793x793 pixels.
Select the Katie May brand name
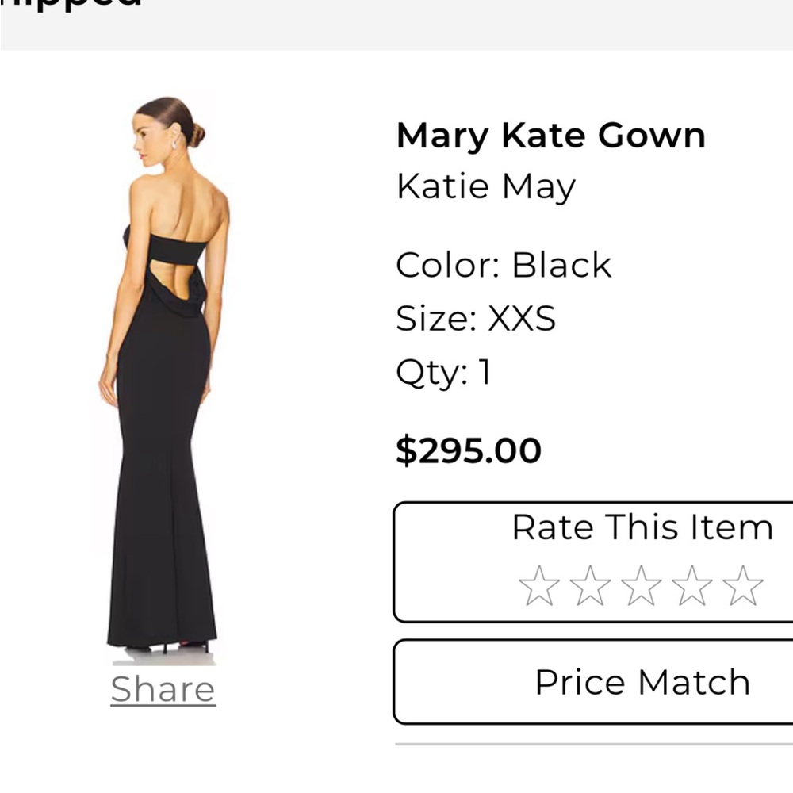(x=485, y=186)
